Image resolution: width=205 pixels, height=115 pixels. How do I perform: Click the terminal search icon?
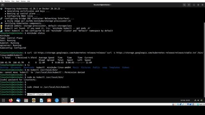click(x=184, y=5)
